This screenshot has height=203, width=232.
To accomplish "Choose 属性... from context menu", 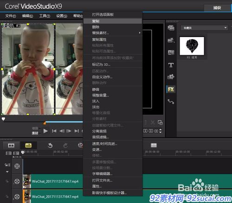I will click(x=113, y=186).
